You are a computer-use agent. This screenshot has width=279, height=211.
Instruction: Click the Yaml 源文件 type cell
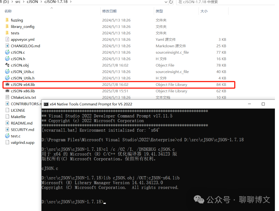(x=166, y=39)
